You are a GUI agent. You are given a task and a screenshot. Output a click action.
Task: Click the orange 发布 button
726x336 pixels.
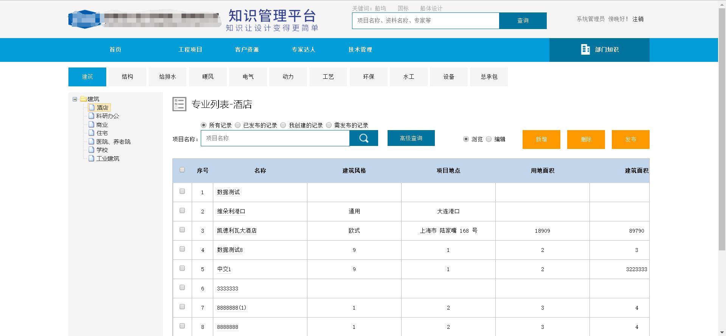point(631,139)
